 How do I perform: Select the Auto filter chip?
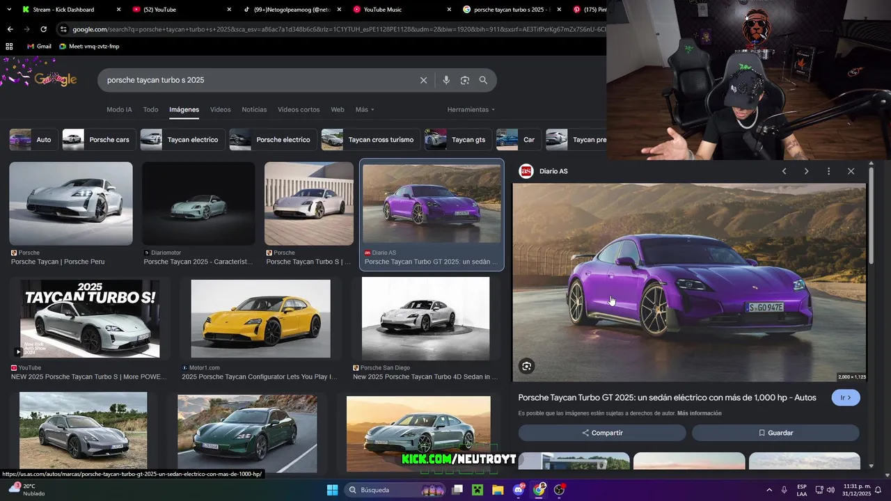point(33,139)
